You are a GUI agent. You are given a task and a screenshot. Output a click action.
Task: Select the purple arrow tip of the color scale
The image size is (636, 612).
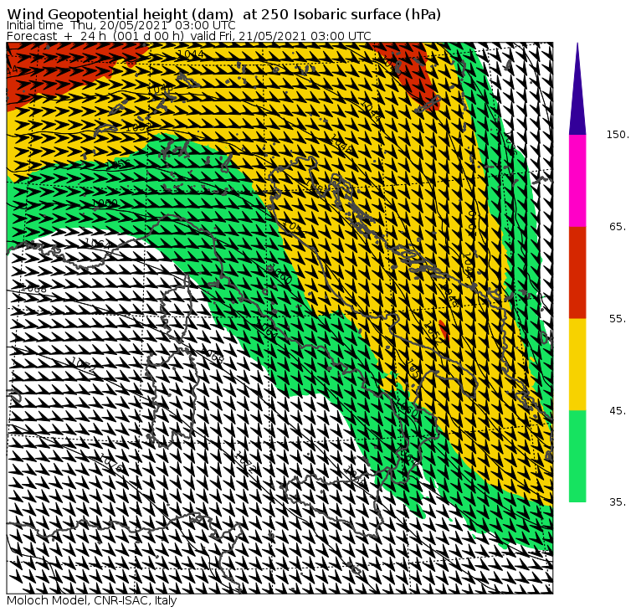(x=577, y=89)
